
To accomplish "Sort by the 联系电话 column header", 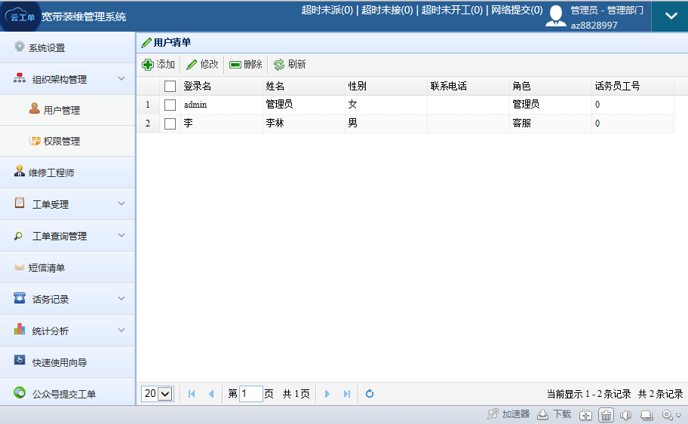I will pos(468,87).
